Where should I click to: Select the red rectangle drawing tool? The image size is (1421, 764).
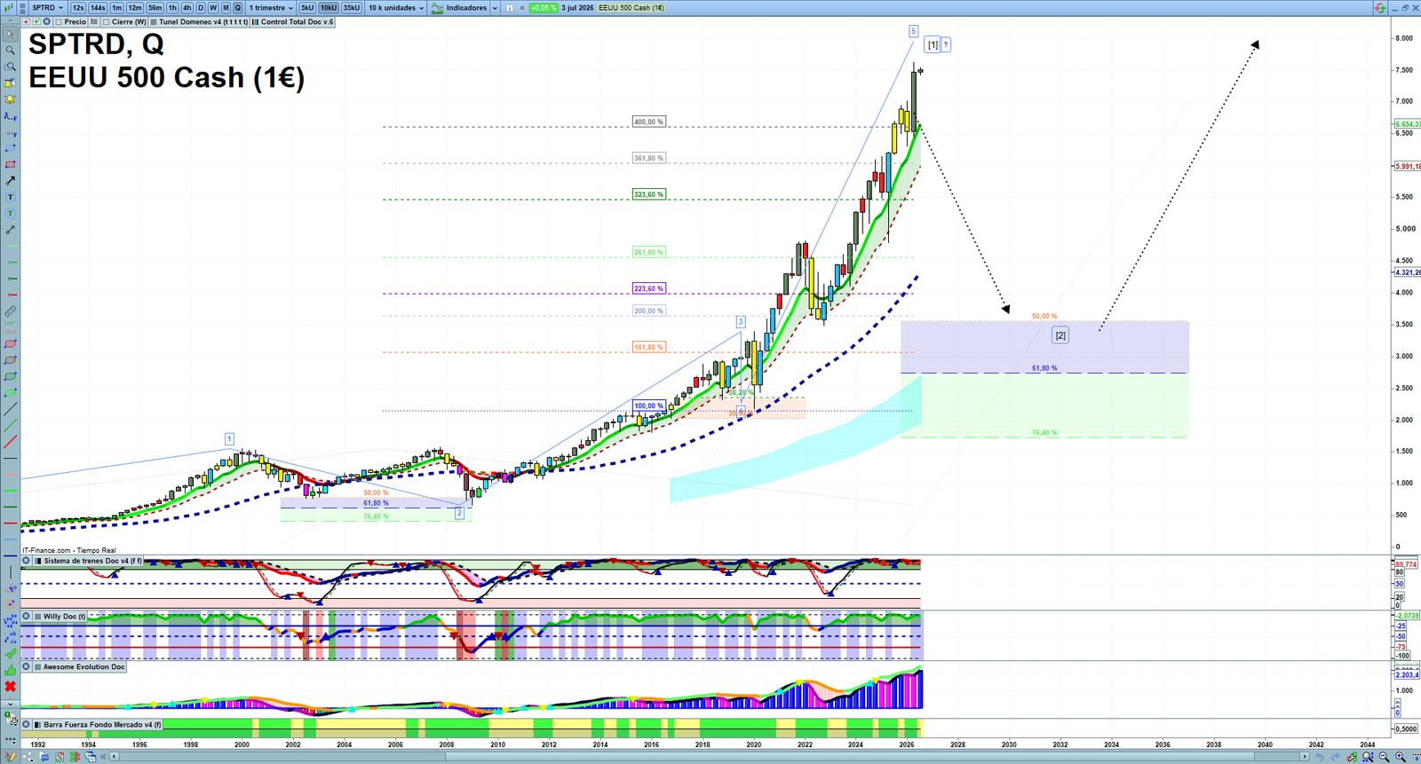tap(11, 164)
